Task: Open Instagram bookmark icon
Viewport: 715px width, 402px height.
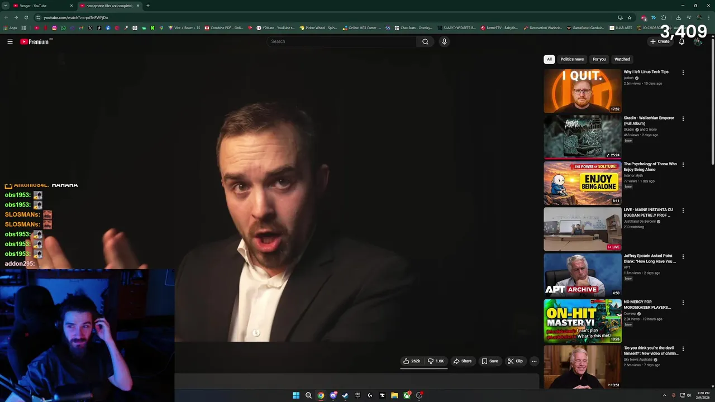Action: click(54, 28)
